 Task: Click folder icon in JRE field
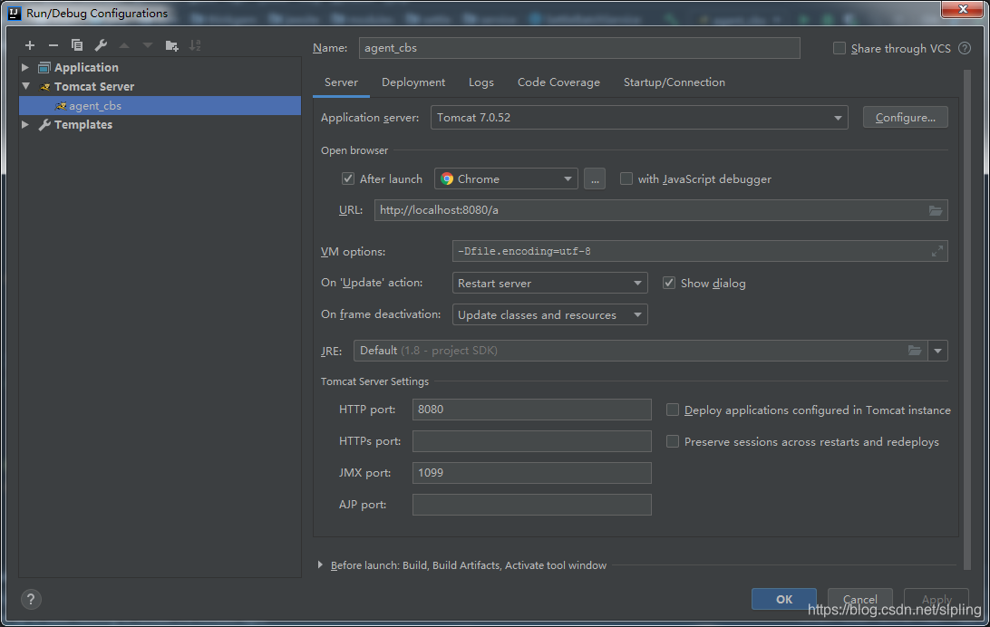(x=914, y=351)
